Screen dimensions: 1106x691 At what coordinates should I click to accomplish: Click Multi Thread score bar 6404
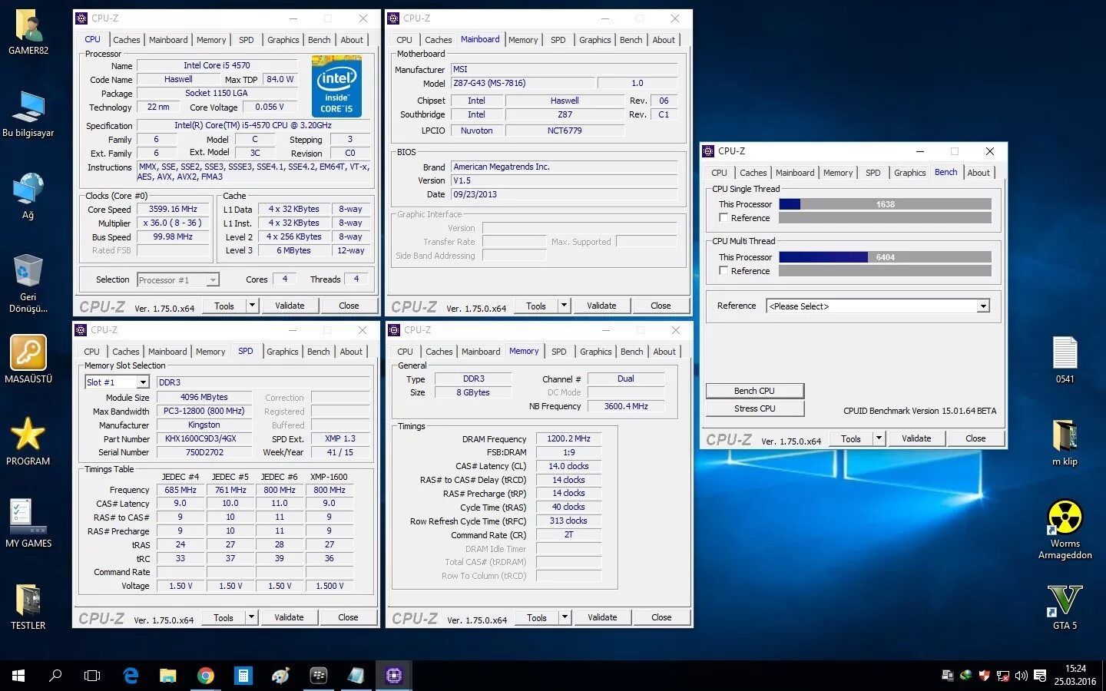pyautogui.click(x=885, y=257)
